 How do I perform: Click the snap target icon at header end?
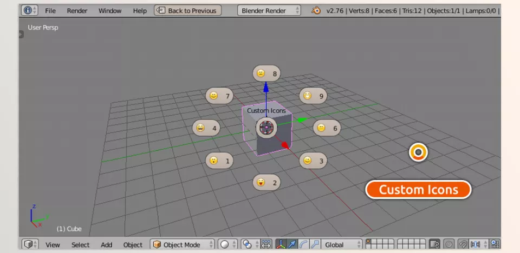pos(495,244)
